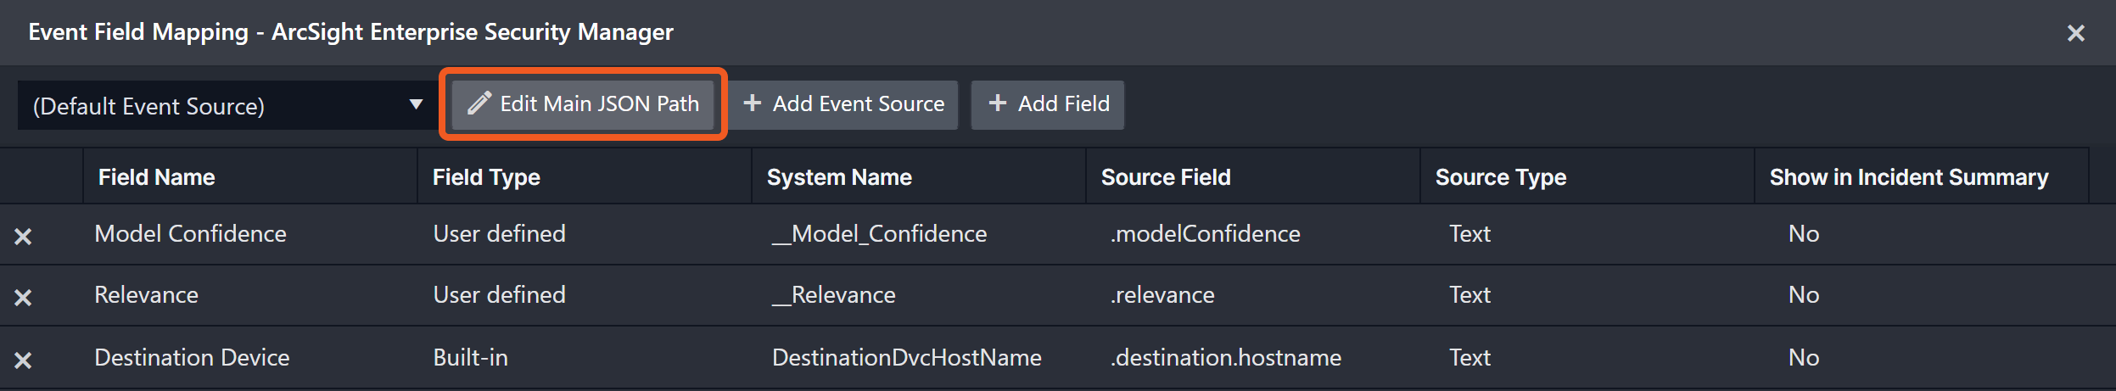Delete the Relevance field mapping

point(23,298)
